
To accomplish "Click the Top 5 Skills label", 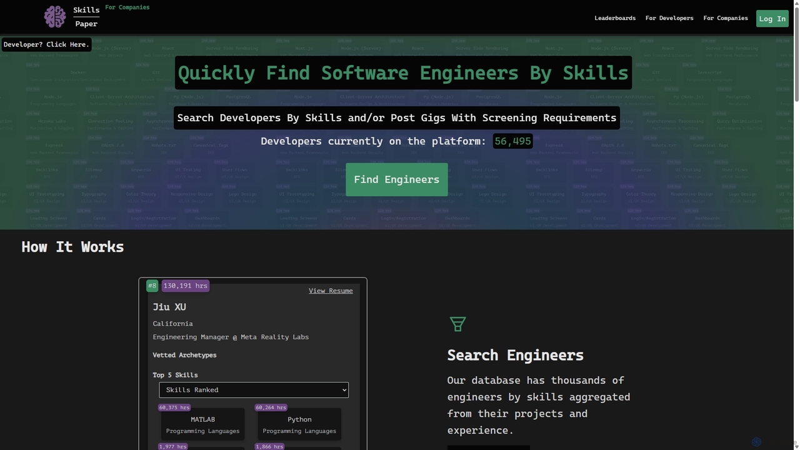I will [175, 375].
